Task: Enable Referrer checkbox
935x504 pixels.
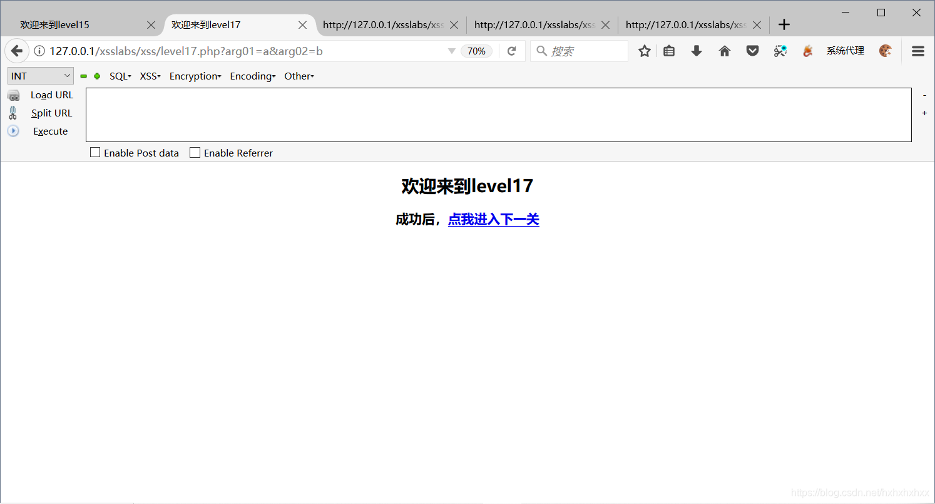Action: 195,152
